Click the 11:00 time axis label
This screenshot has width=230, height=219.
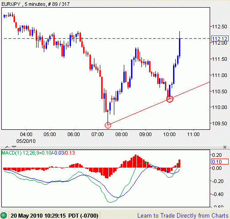coord(193,134)
